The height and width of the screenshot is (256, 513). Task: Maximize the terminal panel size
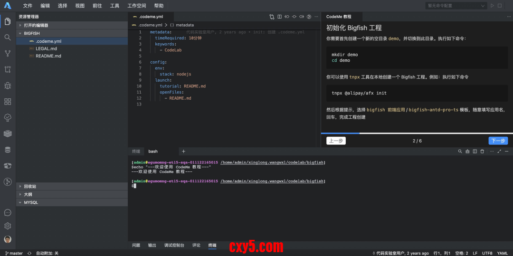tap(499, 152)
